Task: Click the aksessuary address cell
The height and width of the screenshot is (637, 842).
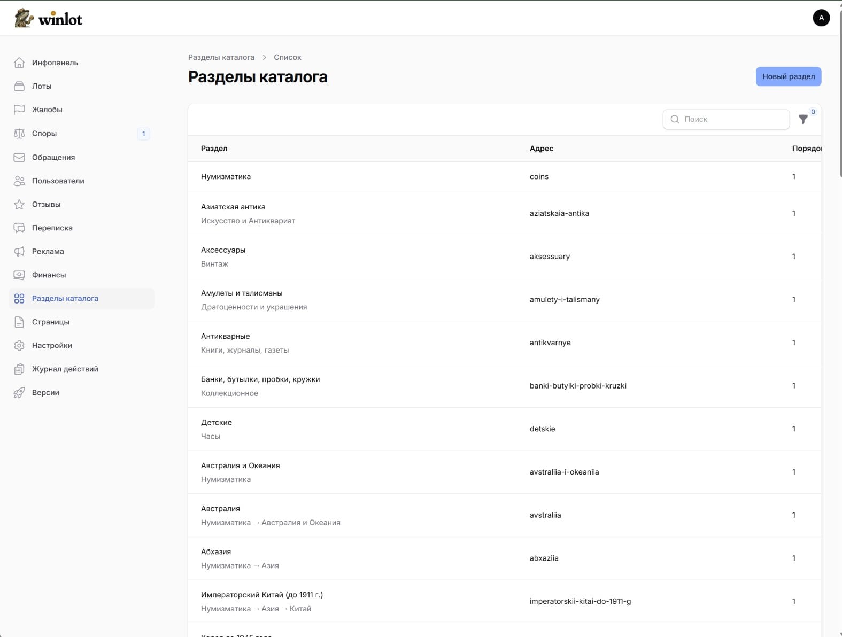Action: (550, 257)
